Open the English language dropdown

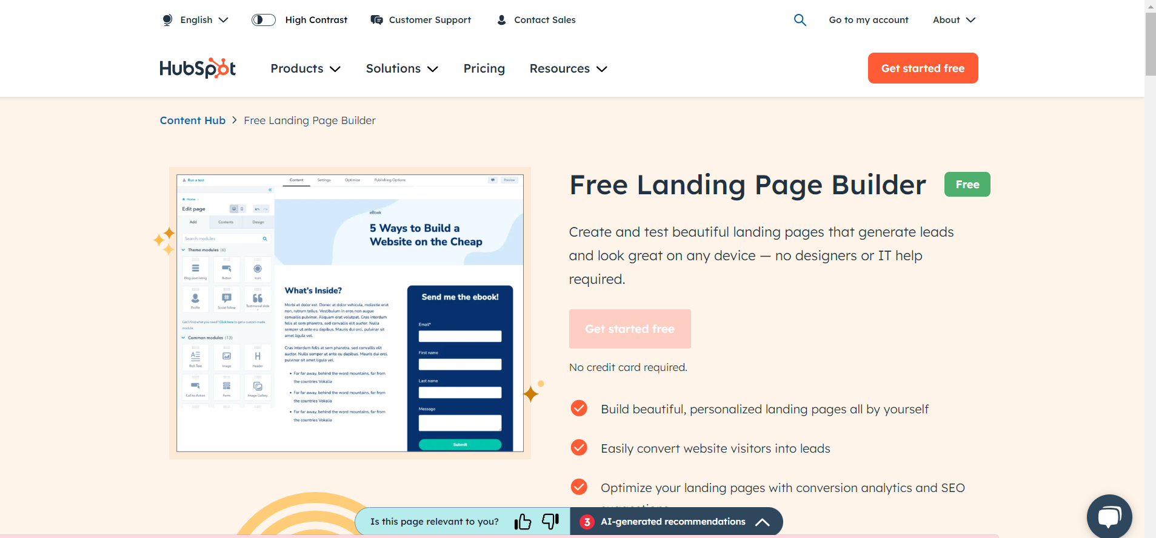[204, 20]
